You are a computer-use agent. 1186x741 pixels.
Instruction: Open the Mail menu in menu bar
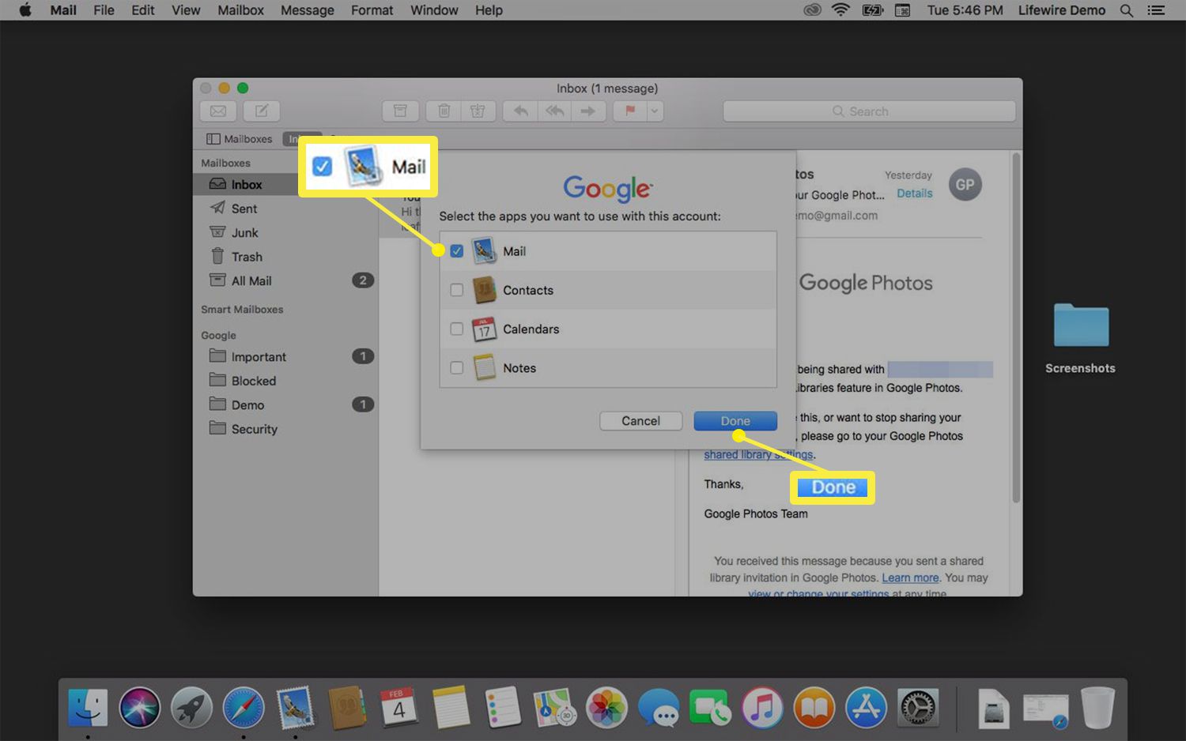click(63, 10)
